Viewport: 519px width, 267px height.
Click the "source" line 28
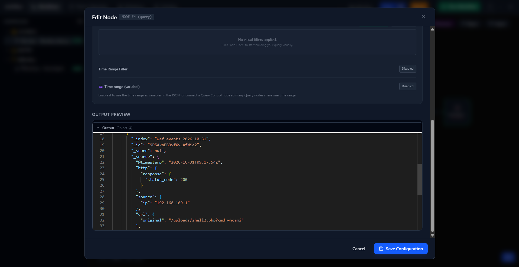point(149,197)
